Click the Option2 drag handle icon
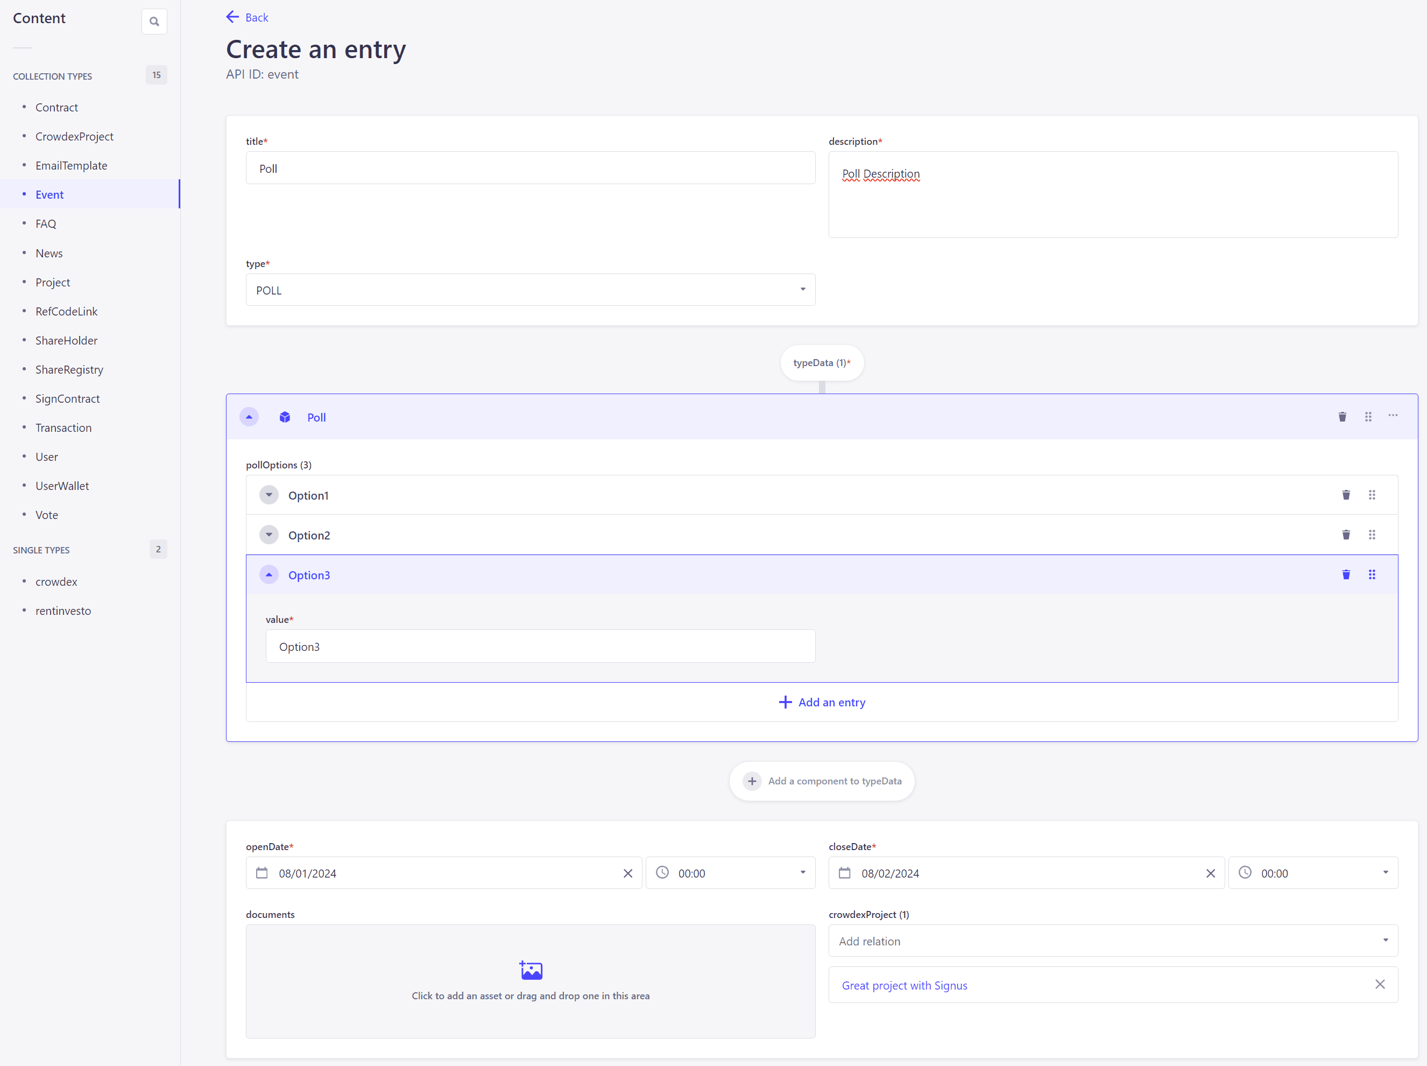 click(x=1372, y=535)
